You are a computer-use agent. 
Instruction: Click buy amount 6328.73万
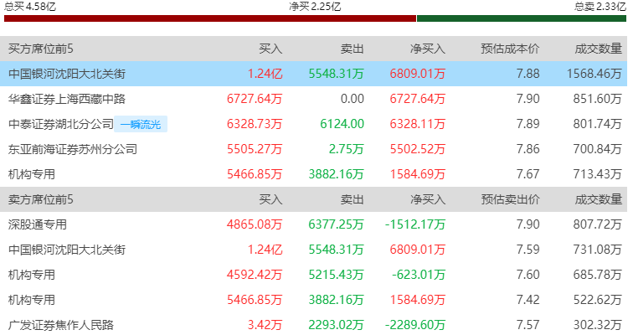[x=255, y=124]
